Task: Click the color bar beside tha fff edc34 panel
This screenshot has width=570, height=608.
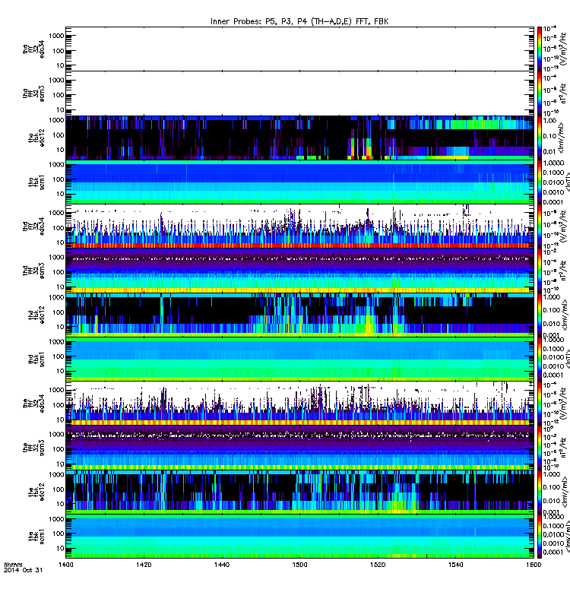Action: [540, 49]
